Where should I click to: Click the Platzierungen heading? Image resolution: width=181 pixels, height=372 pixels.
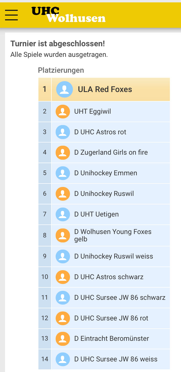[x=61, y=70]
